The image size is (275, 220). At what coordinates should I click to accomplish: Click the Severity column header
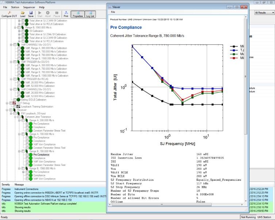[x=6, y=185]
